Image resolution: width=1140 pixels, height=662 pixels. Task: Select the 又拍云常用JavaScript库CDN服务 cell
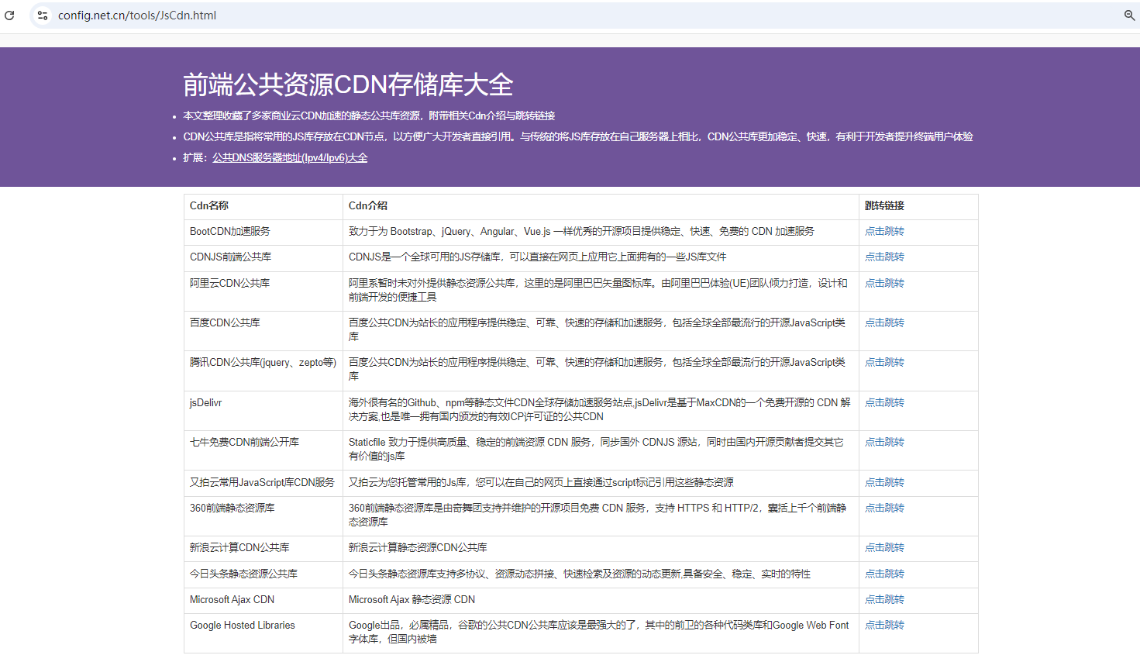(263, 483)
